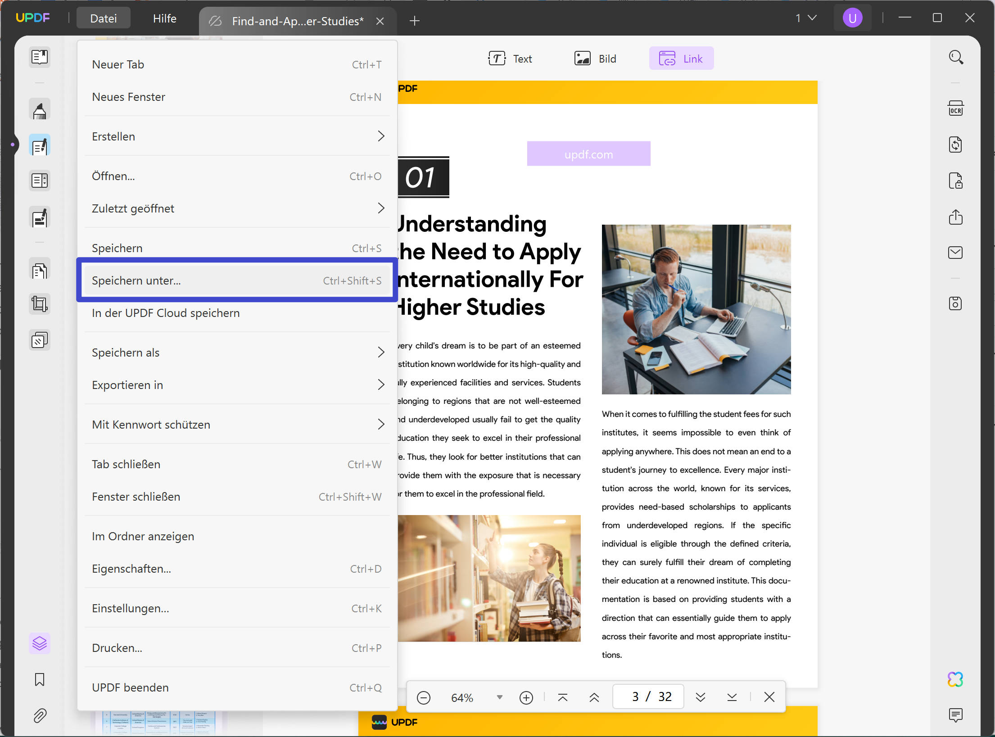This screenshot has height=737, width=995.
Task: Decrease zoom with the minus control
Action: coord(424,697)
